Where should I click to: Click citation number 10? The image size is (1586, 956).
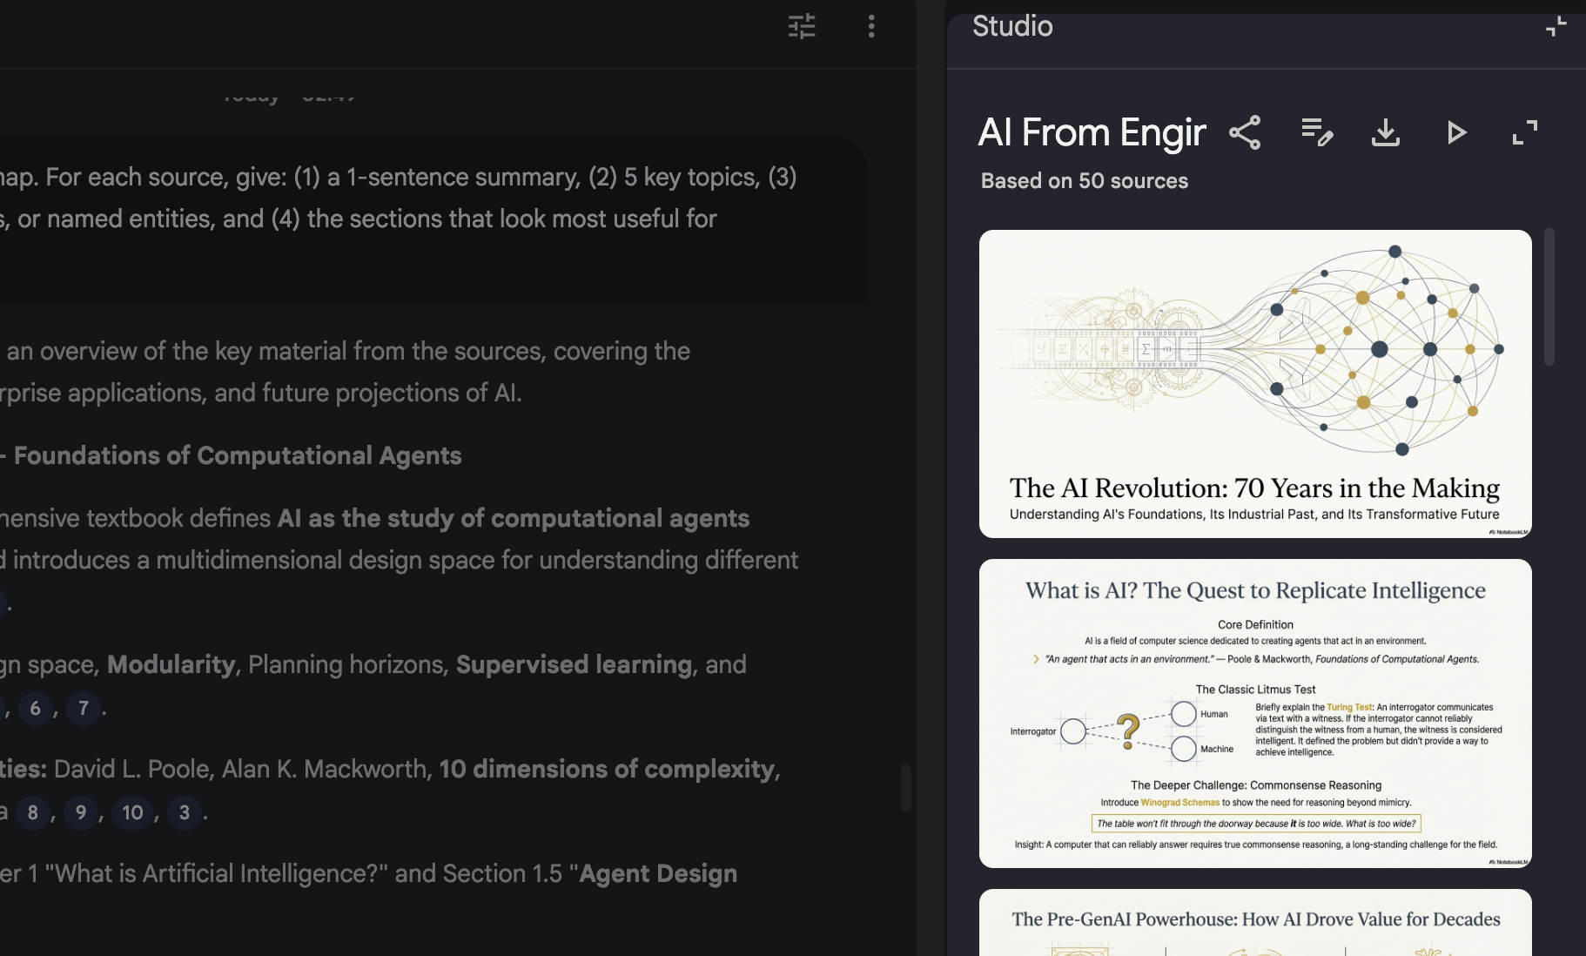(132, 813)
